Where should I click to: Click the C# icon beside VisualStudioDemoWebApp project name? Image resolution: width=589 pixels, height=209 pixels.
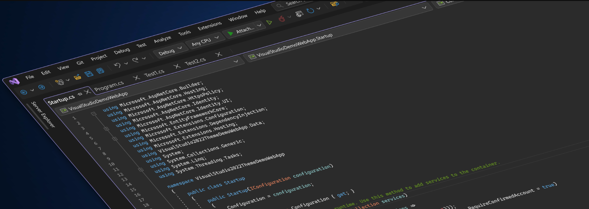(x=64, y=110)
